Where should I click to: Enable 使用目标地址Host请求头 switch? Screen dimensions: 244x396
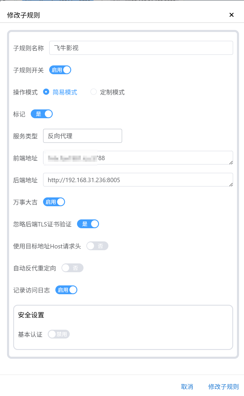97,246
